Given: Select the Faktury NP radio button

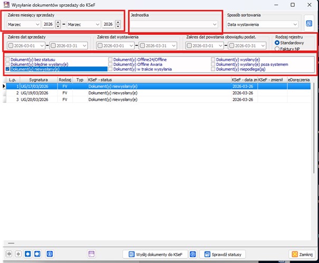Looking at the screenshot, I should 277,48.
